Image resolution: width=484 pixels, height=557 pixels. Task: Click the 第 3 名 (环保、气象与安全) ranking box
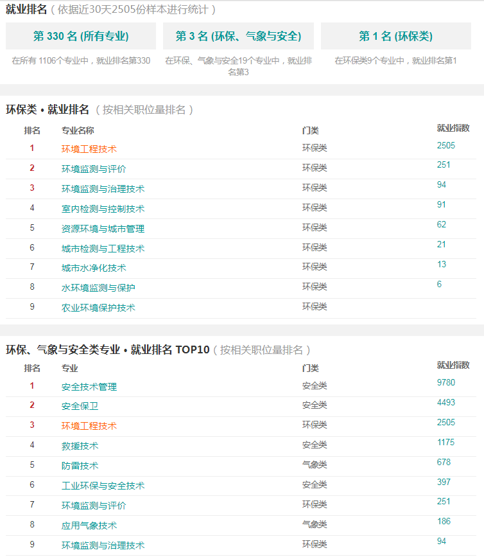point(238,36)
